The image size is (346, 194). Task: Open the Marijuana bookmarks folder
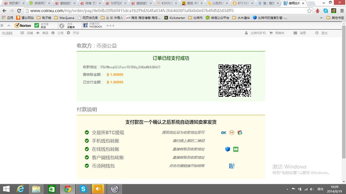pyautogui.click(x=64, y=18)
